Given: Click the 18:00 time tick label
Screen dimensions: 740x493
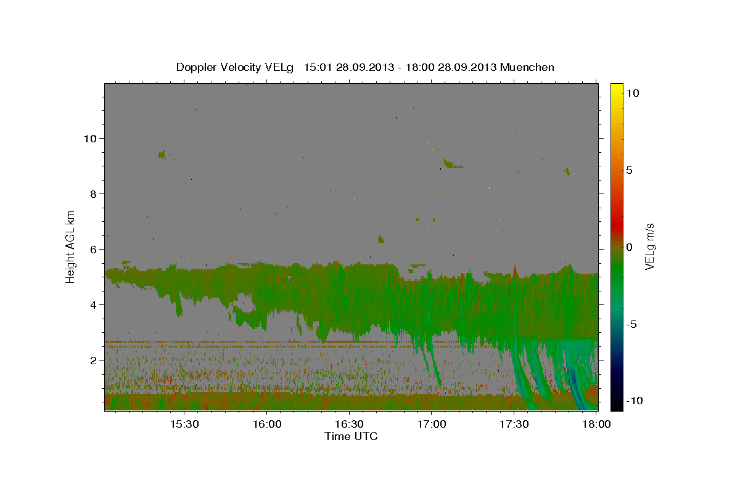Looking at the screenshot, I should (x=596, y=425).
